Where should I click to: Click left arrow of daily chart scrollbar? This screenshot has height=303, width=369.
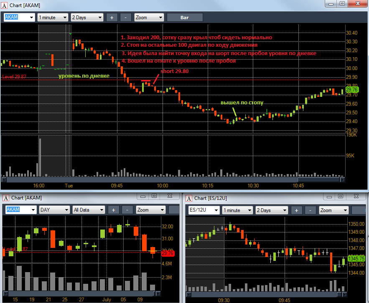point(5,293)
